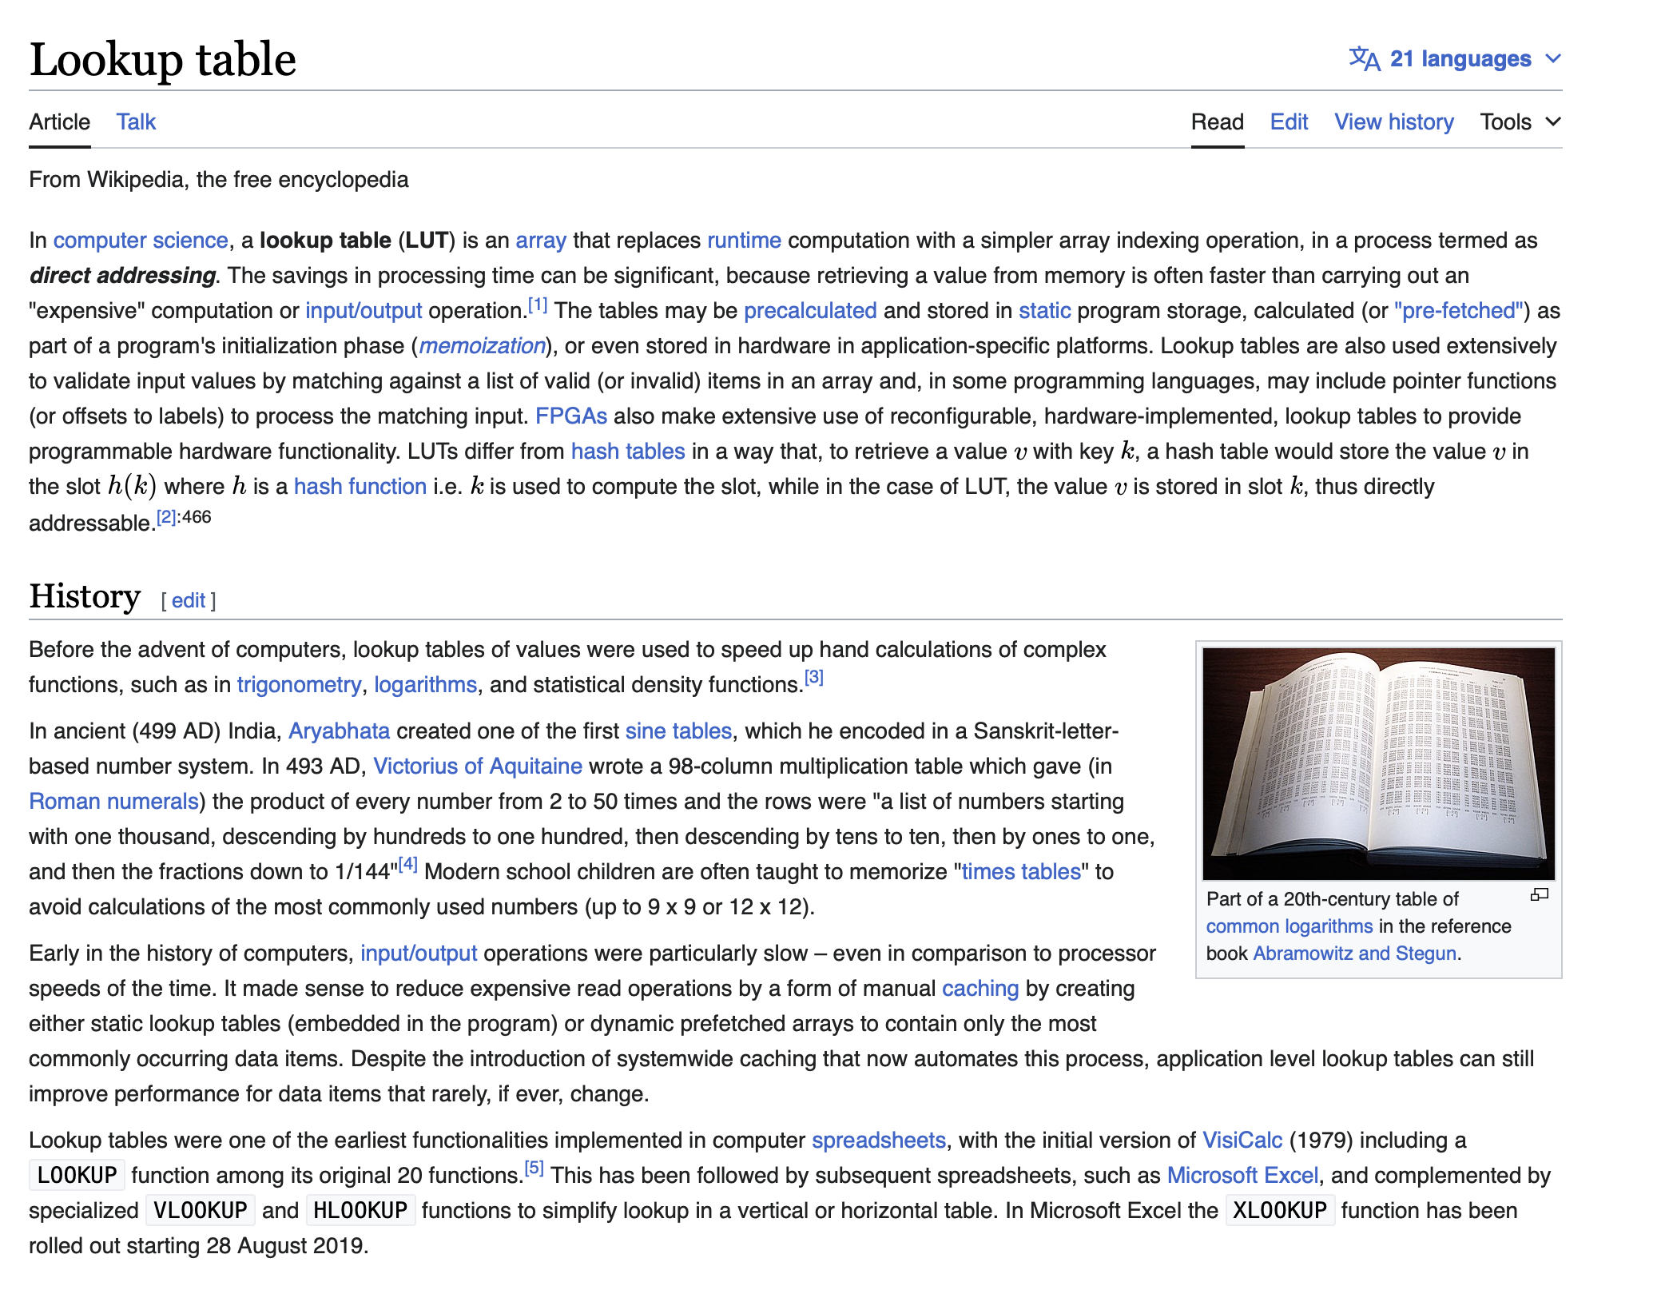Visit the logarithms link in History

[x=425, y=684]
